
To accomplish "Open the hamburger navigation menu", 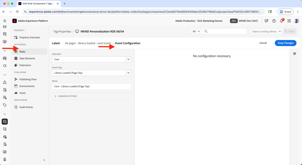I will (5, 21).
